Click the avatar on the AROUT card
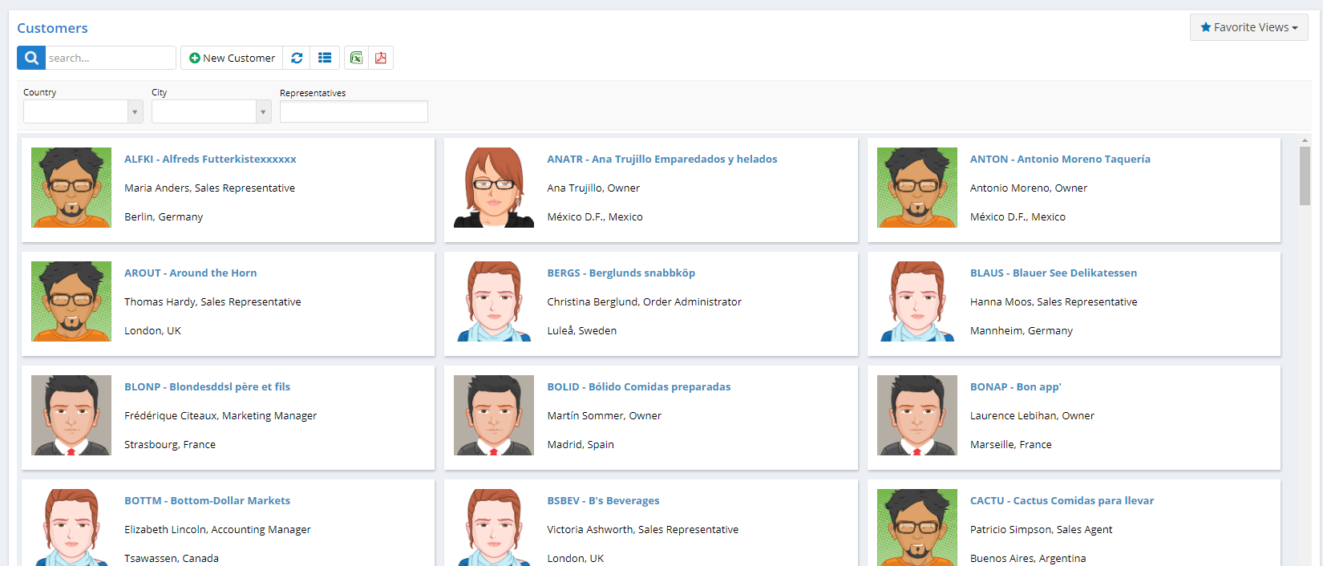 (71, 301)
